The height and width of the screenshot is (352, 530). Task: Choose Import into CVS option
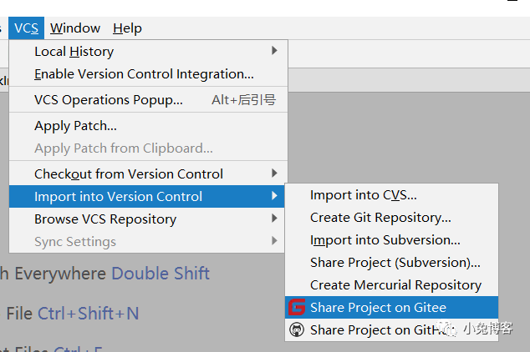(363, 195)
